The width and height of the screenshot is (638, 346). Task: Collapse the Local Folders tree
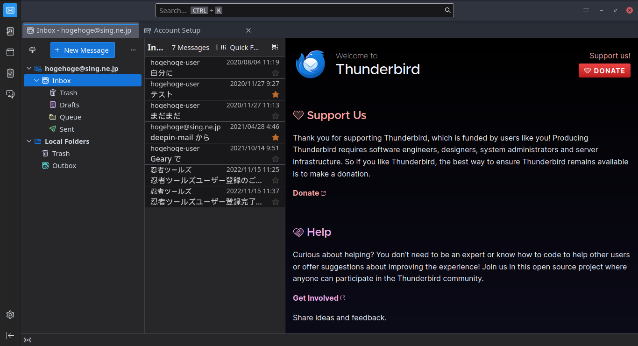click(x=29, y=141)
